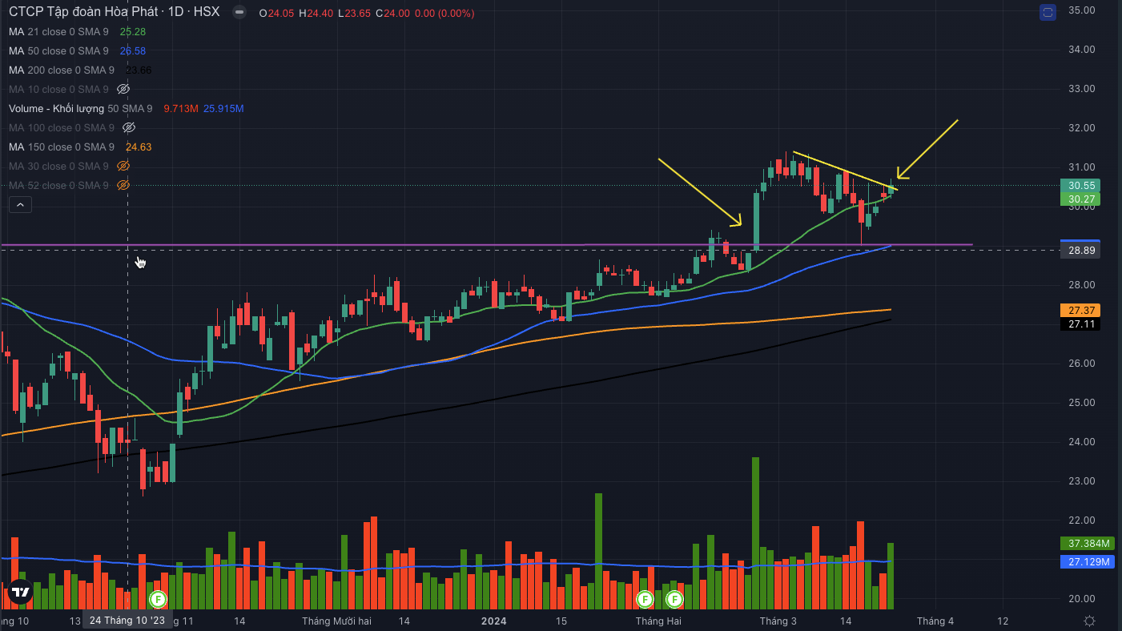Click the MA 50 value 26.58
The height and width of the screenshot is (631, 1122).
point(132,50)
